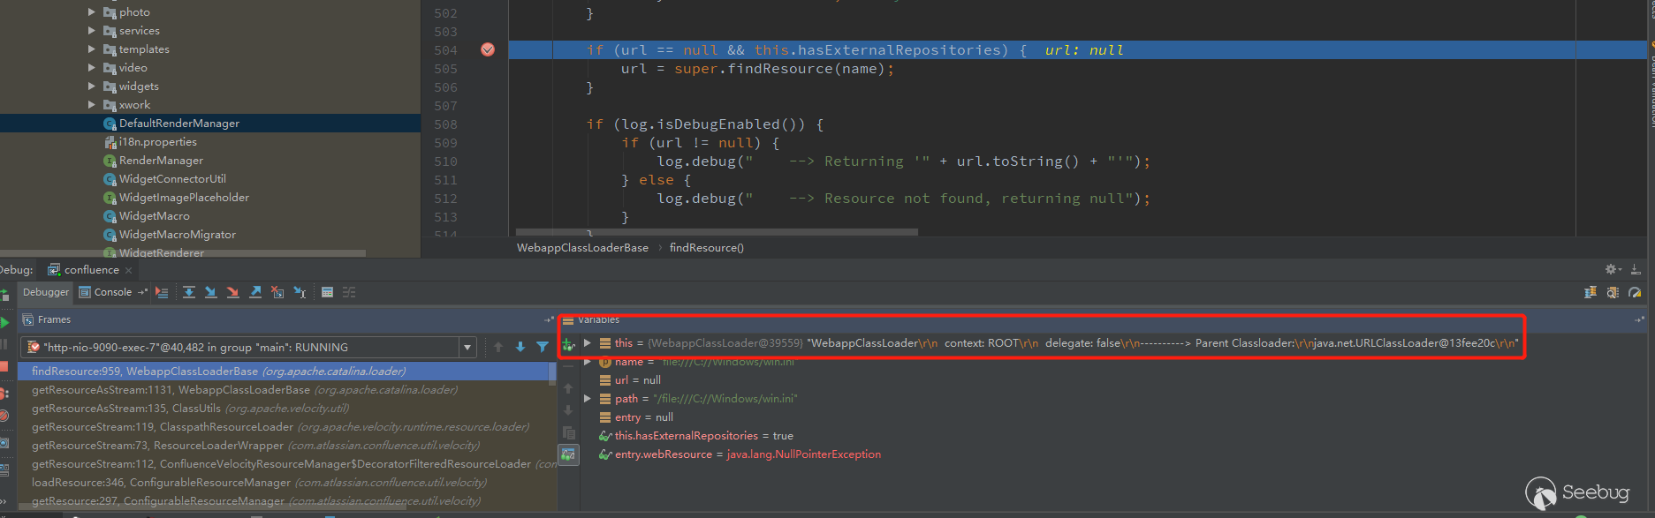Click the Step Over debugger icon
The width and height of the screenshot is (1655, 518).
pyautogui.click(x=189, y=292)
